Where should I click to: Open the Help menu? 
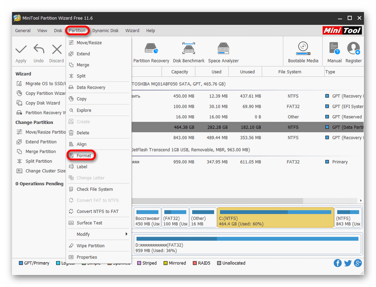(151, 31)
